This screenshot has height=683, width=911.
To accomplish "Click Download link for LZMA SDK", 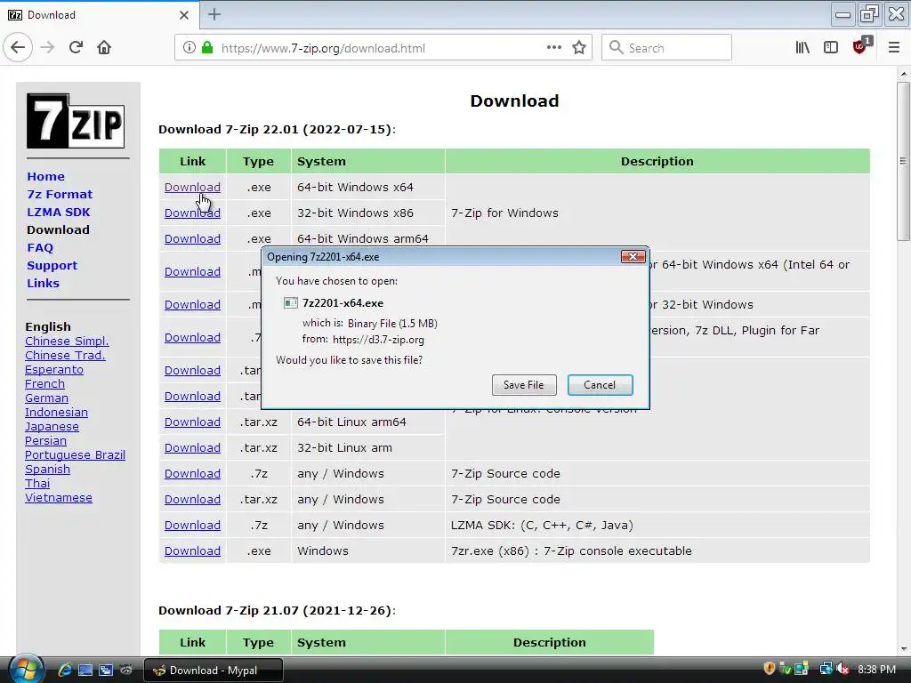I will 192,525.
